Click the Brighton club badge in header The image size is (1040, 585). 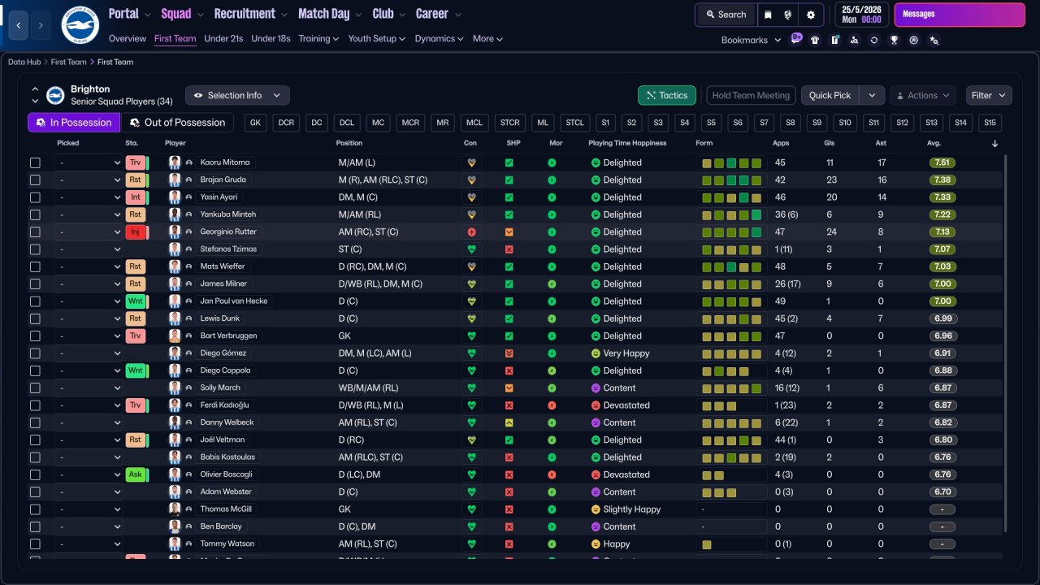[x=80, y=25]
